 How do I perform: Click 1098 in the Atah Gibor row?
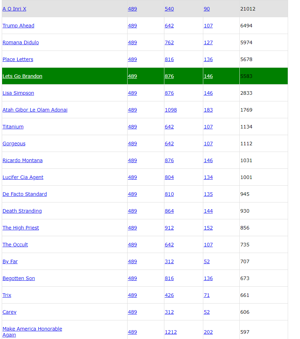[x=171, y=110]
